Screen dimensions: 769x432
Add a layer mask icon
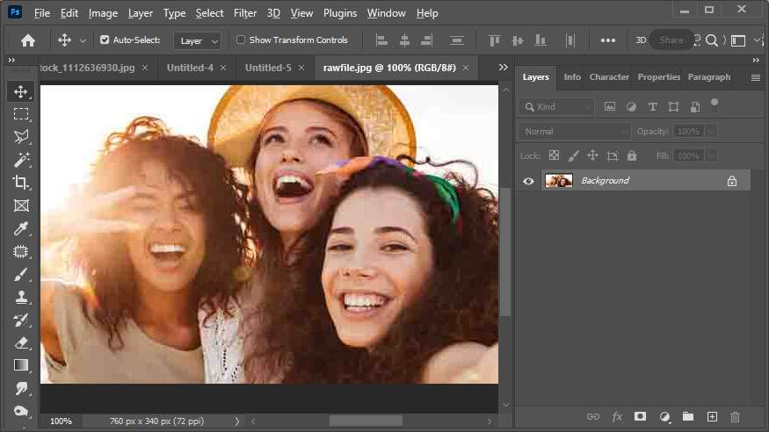click(x=640, y=417)
